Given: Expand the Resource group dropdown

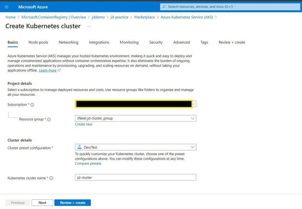Looking at the screenshot, I should (193, 119).
